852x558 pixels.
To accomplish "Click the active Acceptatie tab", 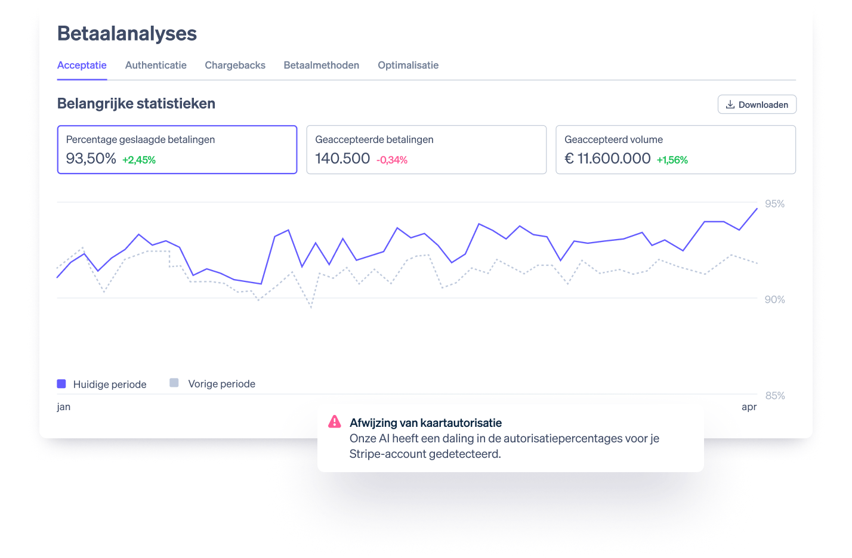I will pos(82,66).
